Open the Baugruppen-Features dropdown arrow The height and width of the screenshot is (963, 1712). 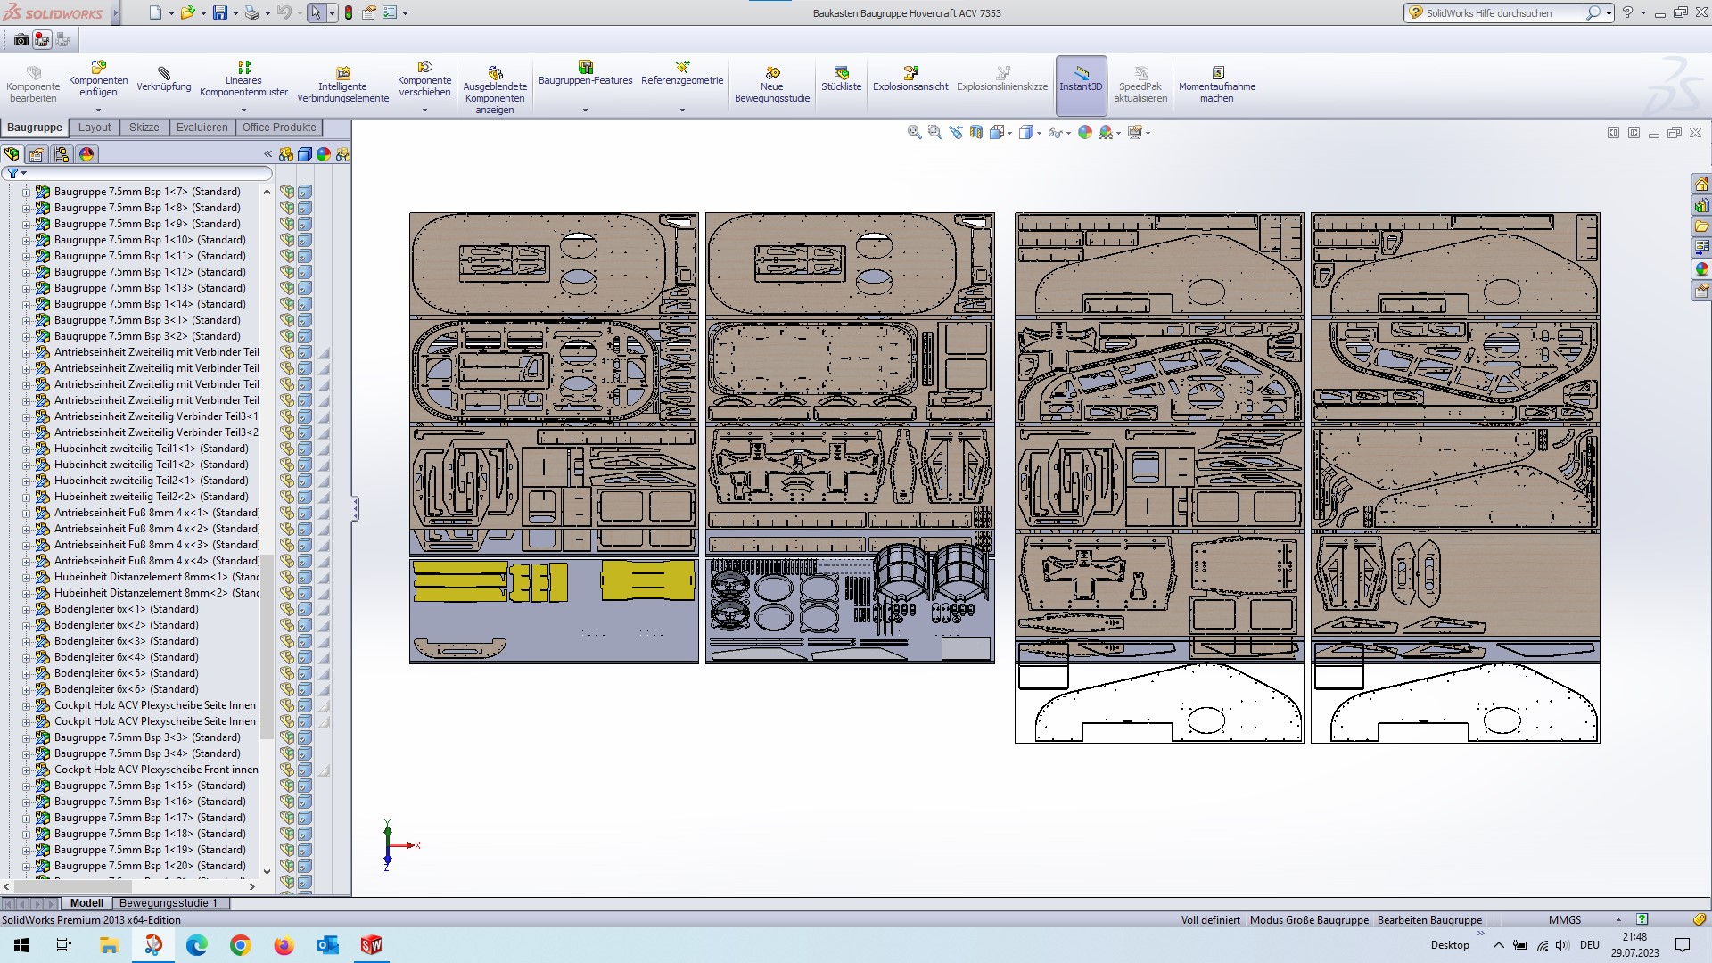585,111
